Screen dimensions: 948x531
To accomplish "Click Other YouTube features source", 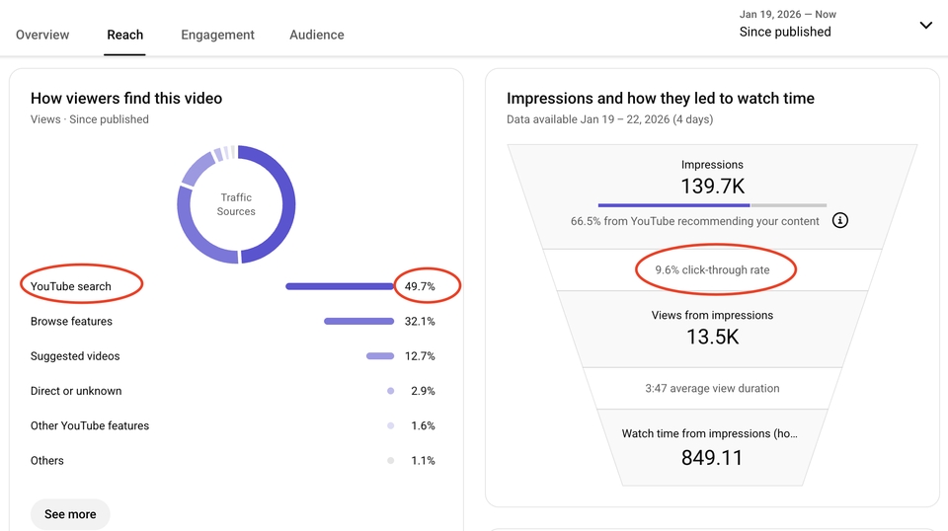I will point(90,426).
